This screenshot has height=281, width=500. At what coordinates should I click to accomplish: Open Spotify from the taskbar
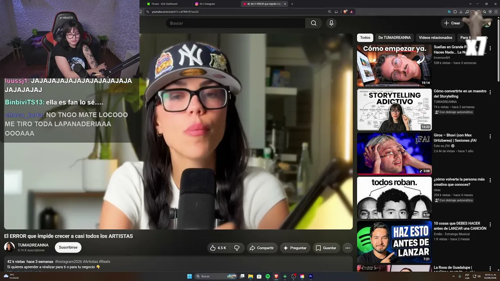click(x=268, y=276)
